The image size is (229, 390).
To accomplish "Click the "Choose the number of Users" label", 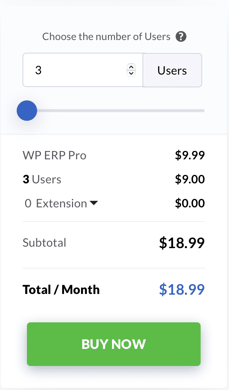I will tap(106, 37).
